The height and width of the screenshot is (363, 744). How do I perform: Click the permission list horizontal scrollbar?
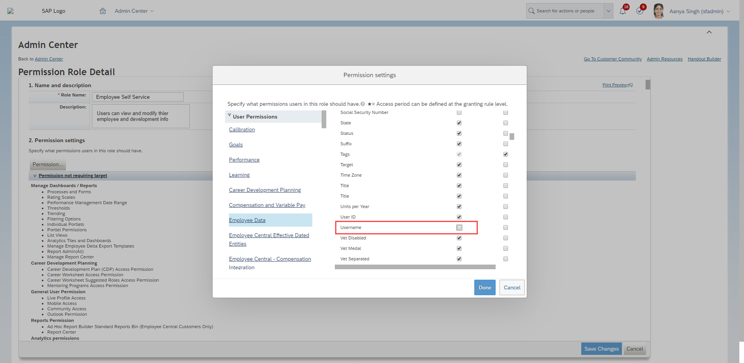click(415, 267)
